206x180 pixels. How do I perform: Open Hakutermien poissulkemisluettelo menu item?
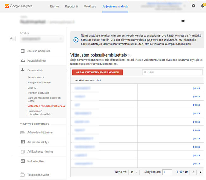[x=39, y=113]
